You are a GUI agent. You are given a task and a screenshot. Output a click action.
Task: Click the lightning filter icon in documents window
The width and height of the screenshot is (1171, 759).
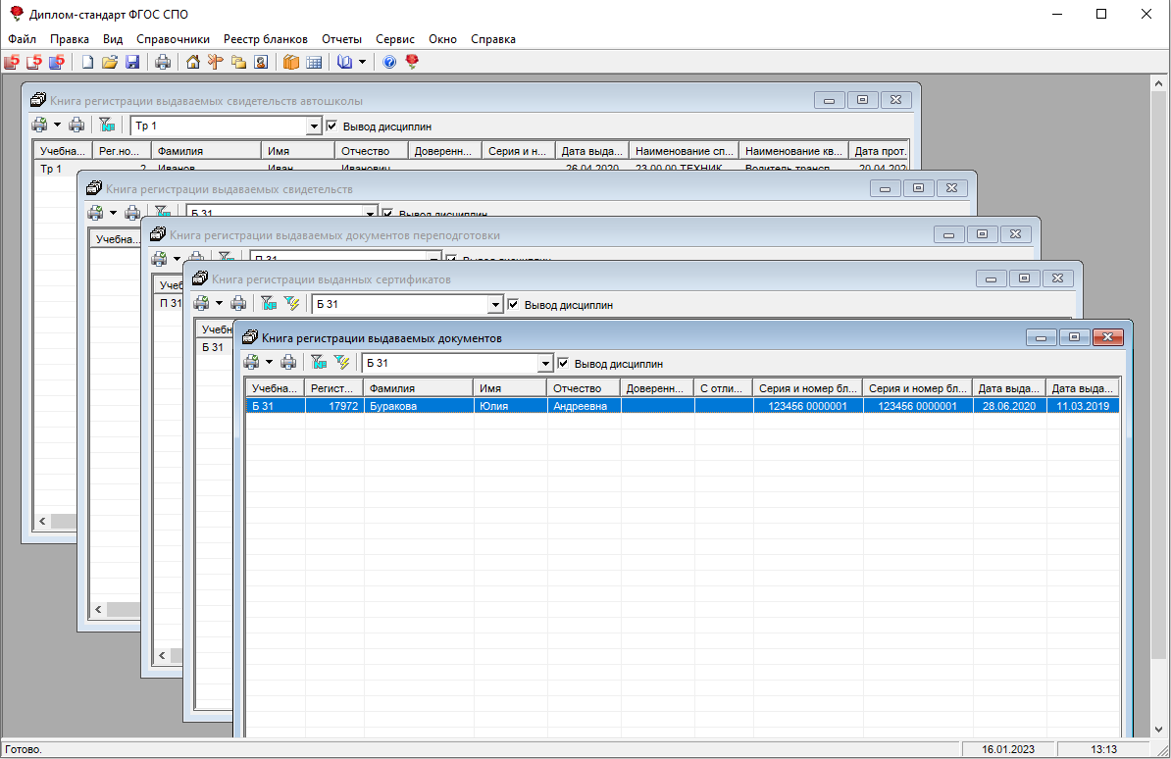click(341, 363)
